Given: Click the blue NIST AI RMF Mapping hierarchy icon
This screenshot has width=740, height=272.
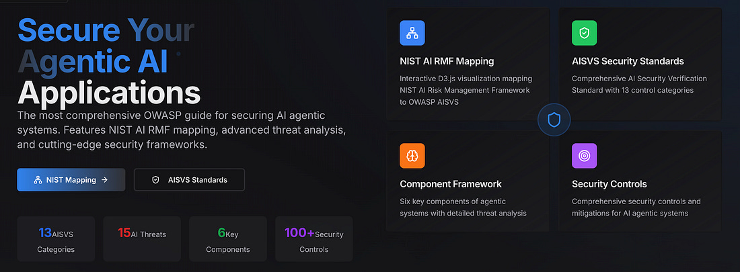Looking at the screenshot, I should coord(412,33).
